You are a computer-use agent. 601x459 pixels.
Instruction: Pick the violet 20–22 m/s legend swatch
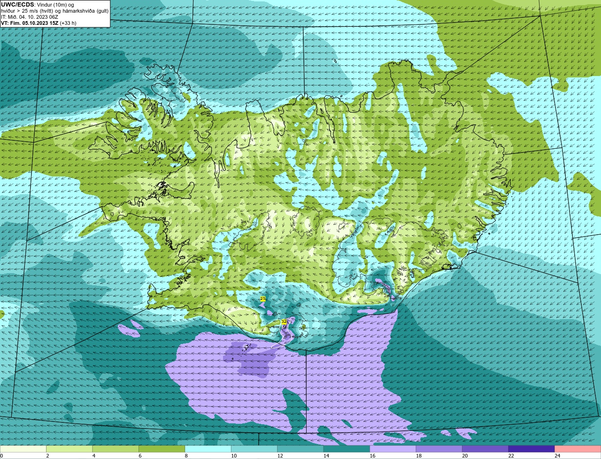coord(485,449)
